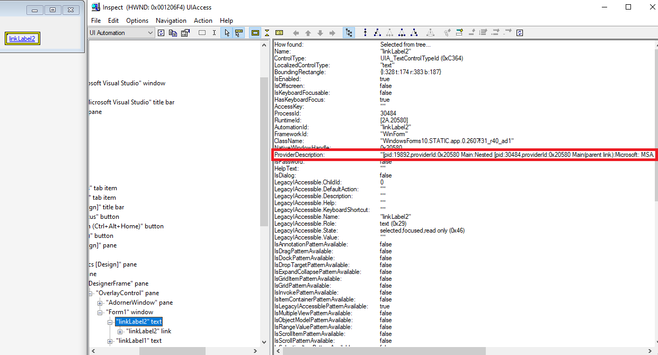658x355 pixels.
Task: Click the Refresh icon beside the mode dropdown
Action: point(161,33)
